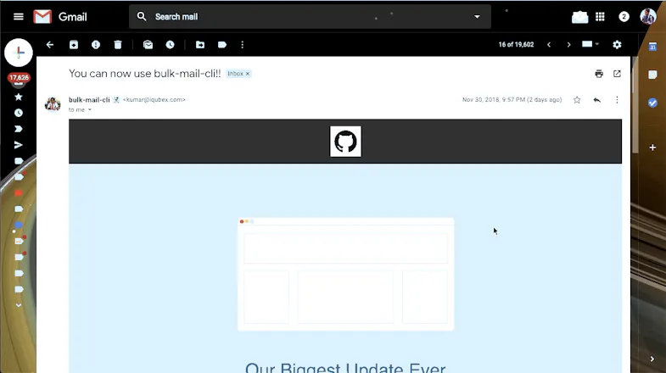Click the browser window mockup image
Viewport: 666px width, 373px height.
345,274
